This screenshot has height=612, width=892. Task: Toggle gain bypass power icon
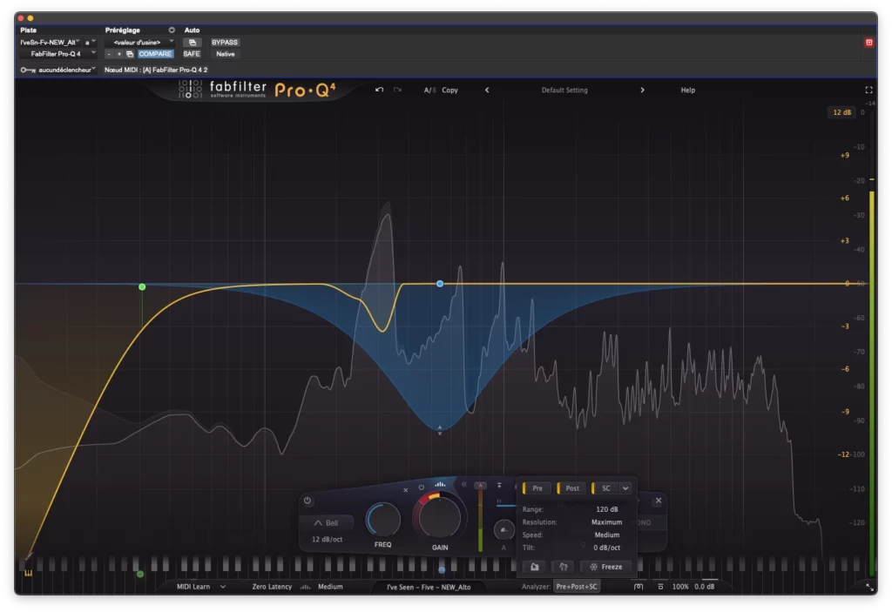(421, 488)
